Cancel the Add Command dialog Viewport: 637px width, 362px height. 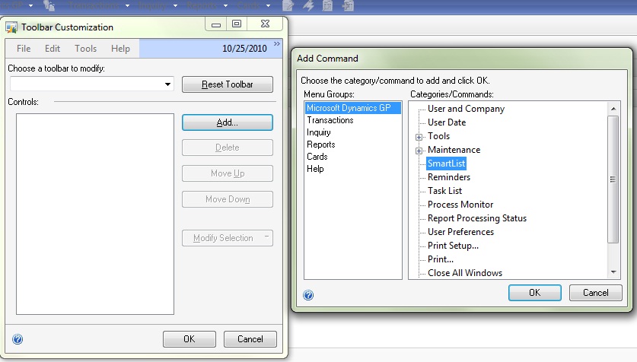(x=596, y=293)
